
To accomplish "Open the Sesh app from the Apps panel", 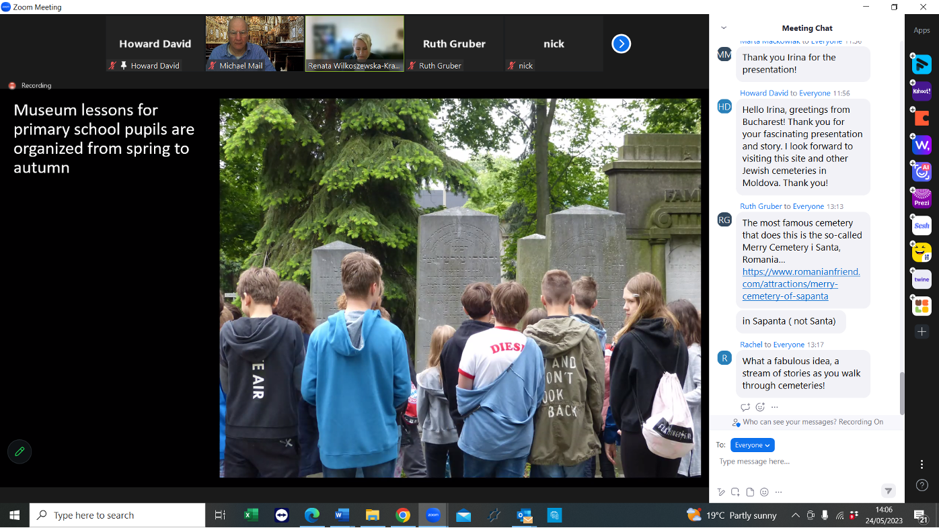I will (921, 225).
